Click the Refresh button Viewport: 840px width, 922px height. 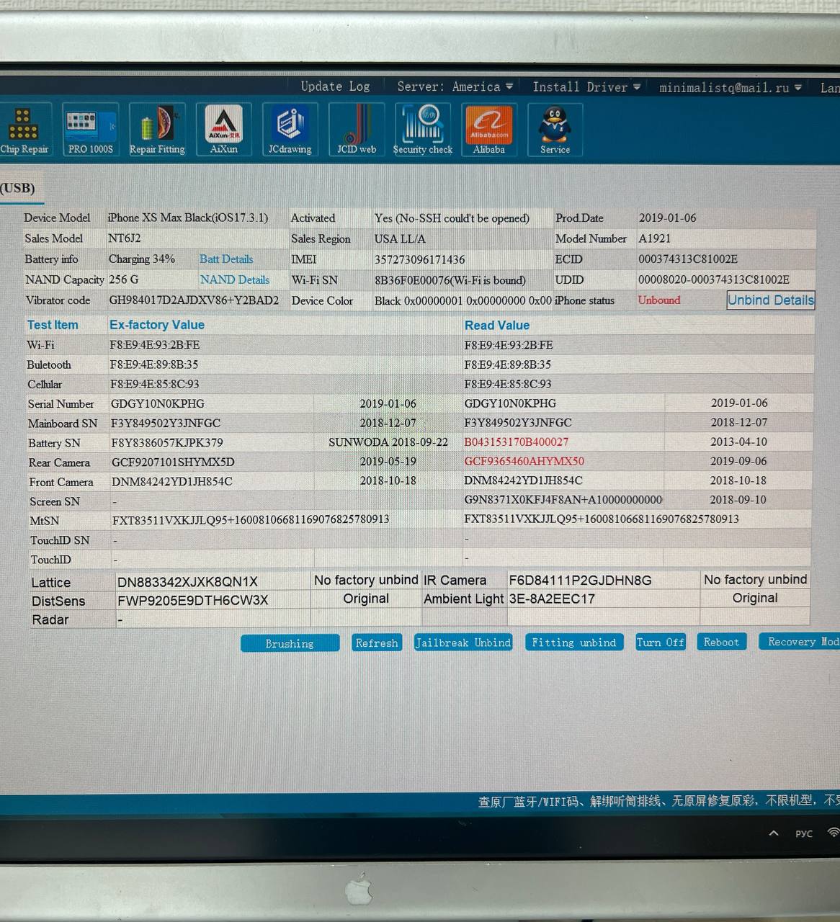376,643
